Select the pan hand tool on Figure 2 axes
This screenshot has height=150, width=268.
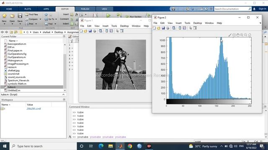pyautogui.click(x=238, y=35)
